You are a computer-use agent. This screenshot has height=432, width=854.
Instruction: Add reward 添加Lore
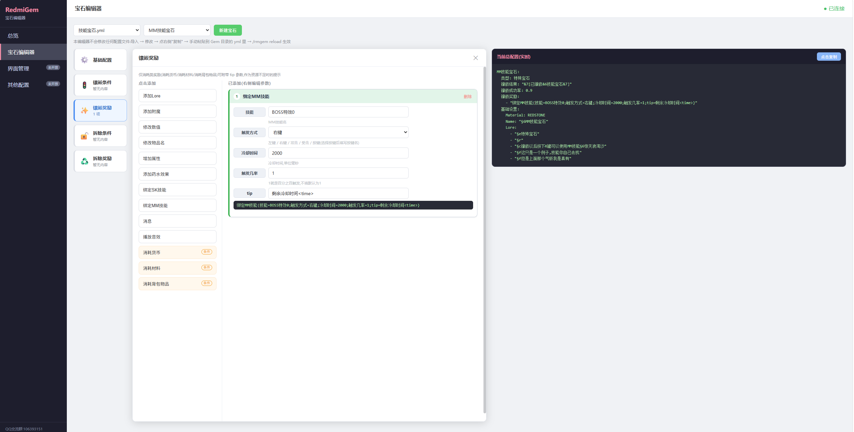[x=177, y=96]
